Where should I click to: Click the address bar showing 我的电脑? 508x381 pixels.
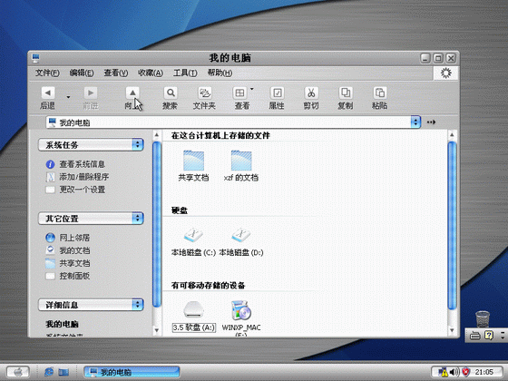point(229,122)
